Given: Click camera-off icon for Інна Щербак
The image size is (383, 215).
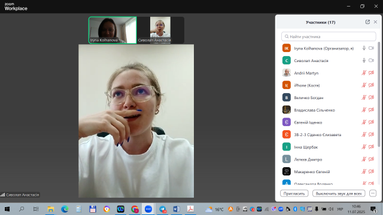Looking at the screenshot, I should point(371,147).
